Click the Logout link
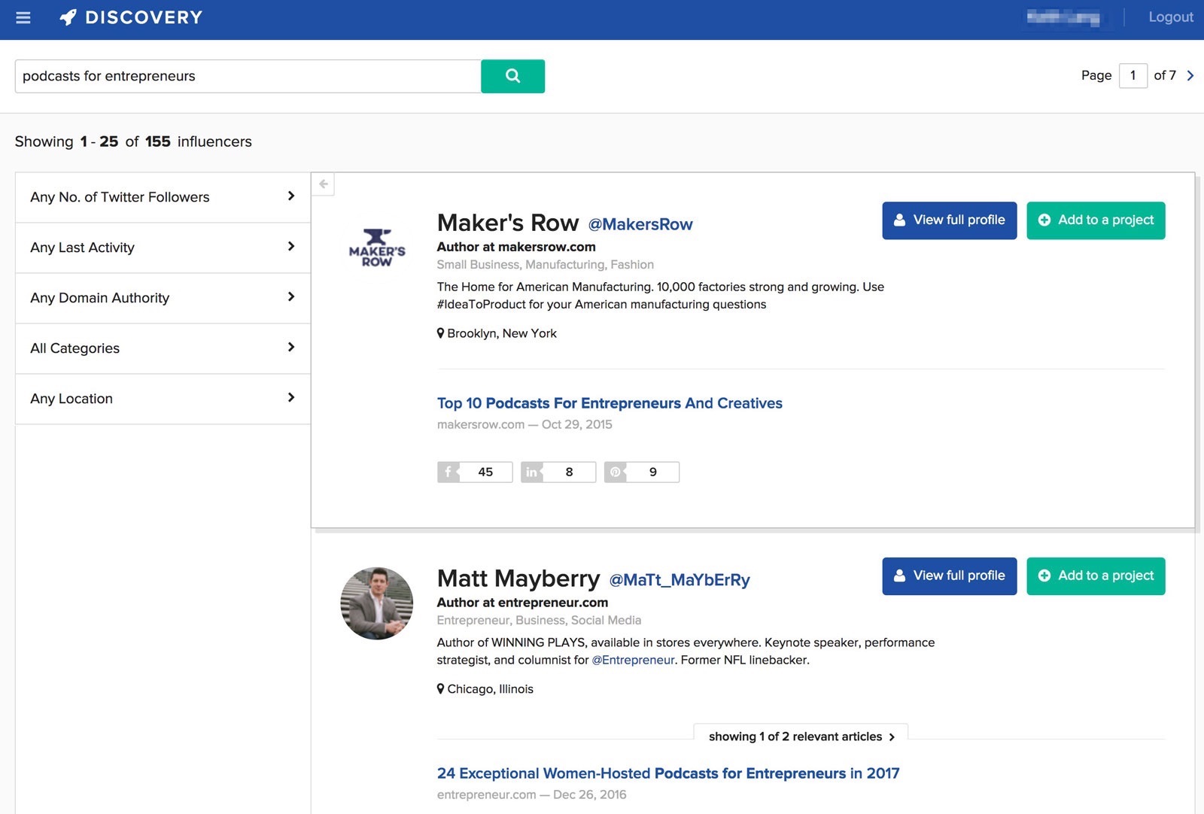The width and height of the screenshot is (1204, 814). point(1171,17)
